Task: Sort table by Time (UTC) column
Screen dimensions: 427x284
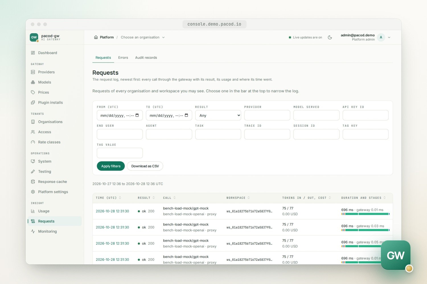Action: [108, 198]
